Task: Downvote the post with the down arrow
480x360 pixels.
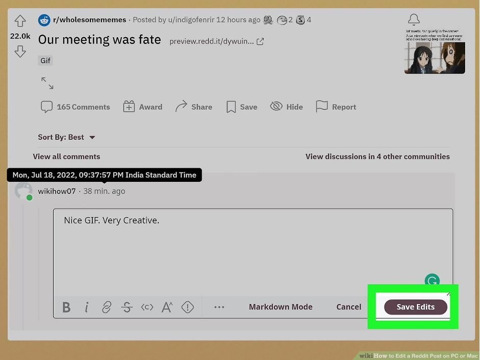Action: pyautogui.click(x=20, y=52)
